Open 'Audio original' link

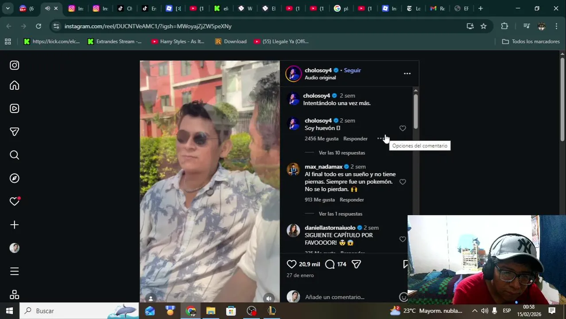(320, 78)
